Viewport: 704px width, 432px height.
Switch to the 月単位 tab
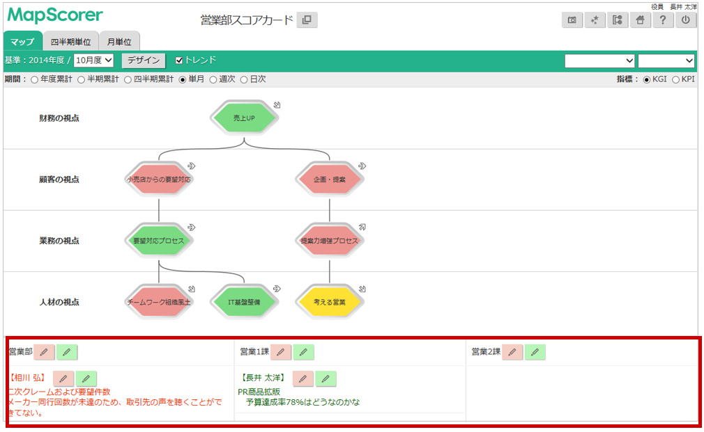[x=119, y=42]
